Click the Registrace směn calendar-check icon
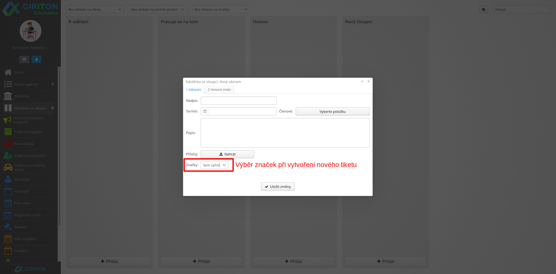556x274 pixels. 8,215
